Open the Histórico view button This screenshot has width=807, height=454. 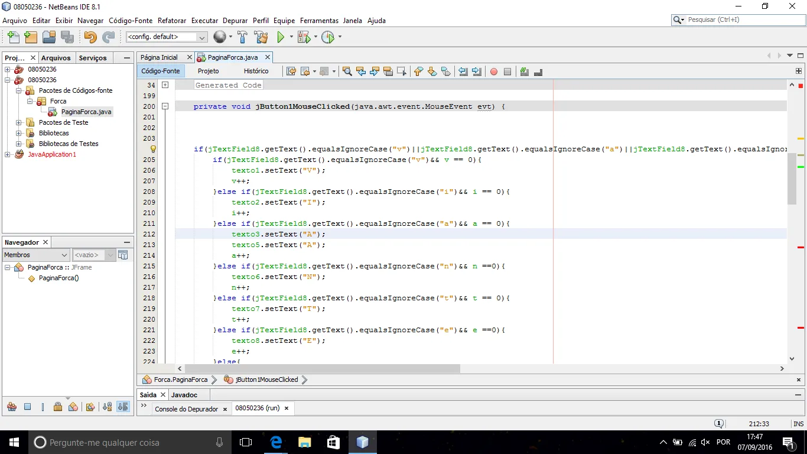(x=256, y=71)
